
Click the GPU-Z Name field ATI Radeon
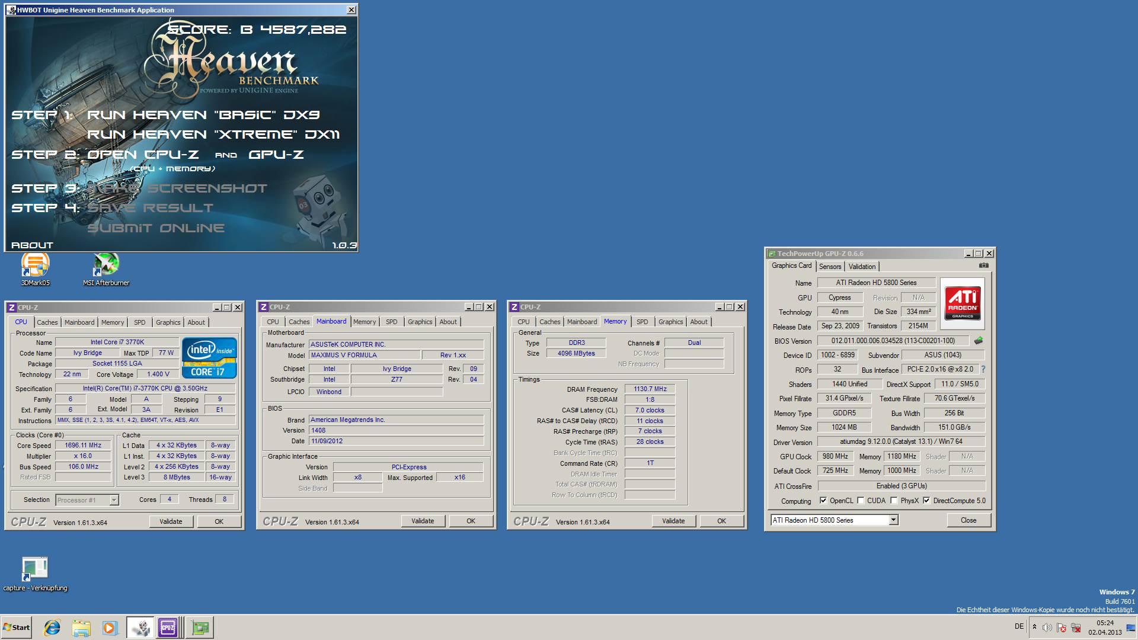click(x=876, y=283)
